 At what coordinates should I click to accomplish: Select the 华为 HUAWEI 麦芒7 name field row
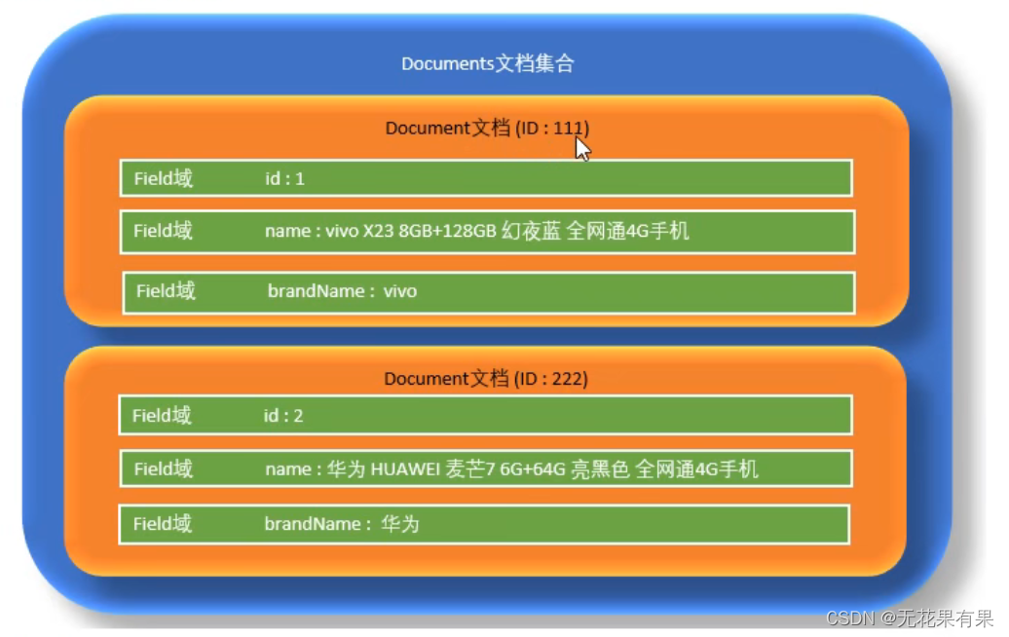click(x=487, y=468)
